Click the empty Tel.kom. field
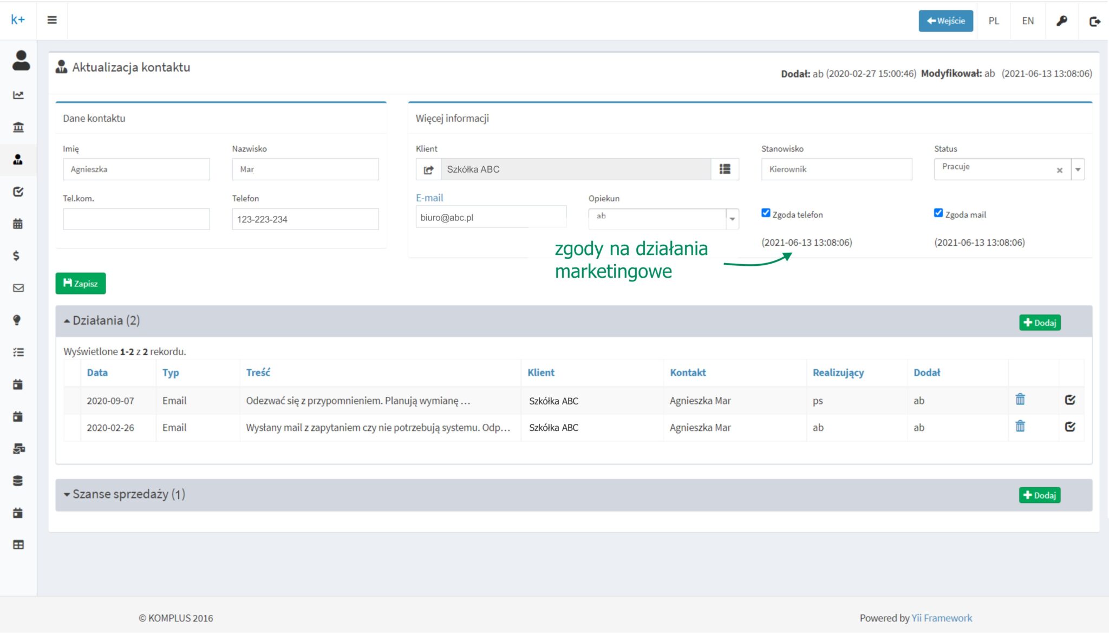The image size is (1109, 635). click(136, 219)
